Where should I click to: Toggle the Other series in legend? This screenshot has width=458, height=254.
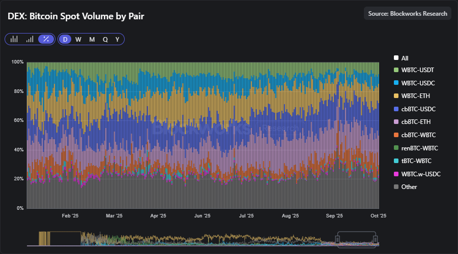(x=409, y=187)
